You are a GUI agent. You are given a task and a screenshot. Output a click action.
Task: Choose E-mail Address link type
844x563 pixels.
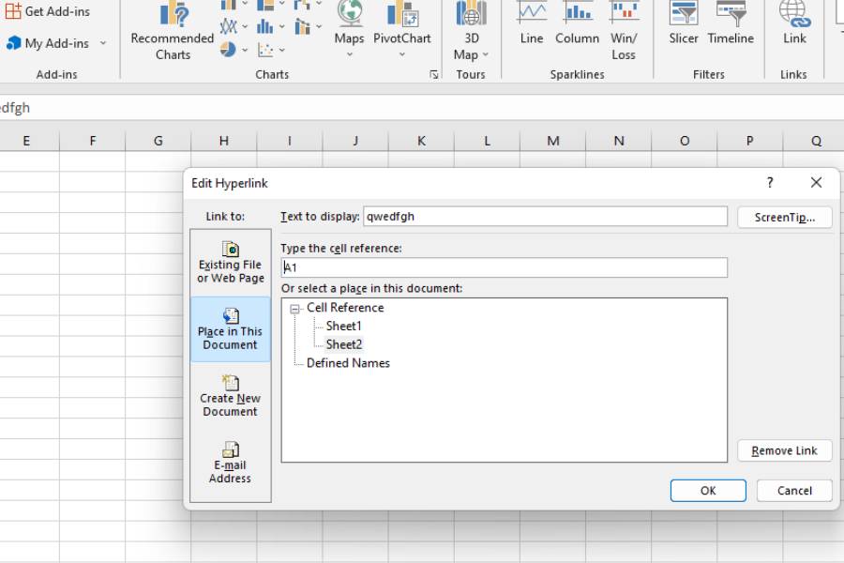[x=231, y=463]
